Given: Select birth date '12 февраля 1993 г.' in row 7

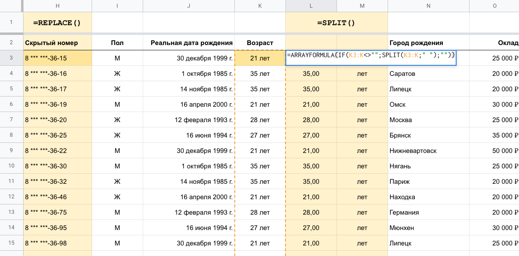Looking at the screenshot, I should point(189,120).
